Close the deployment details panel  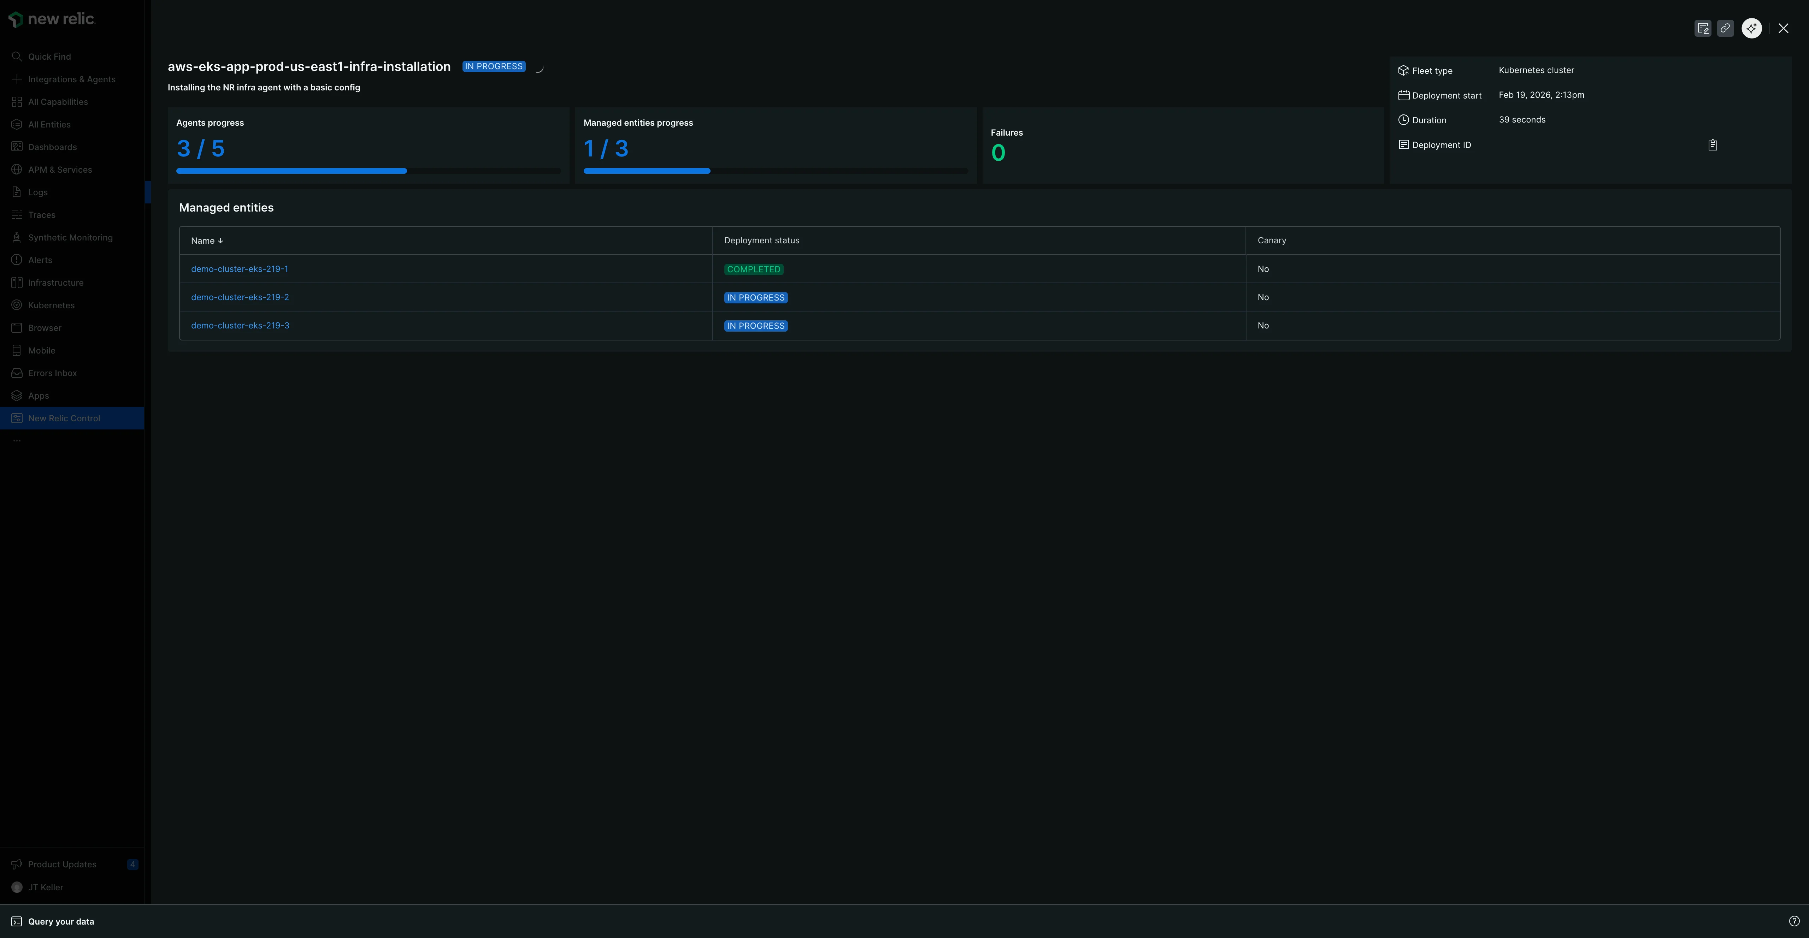click(1783, 28)
